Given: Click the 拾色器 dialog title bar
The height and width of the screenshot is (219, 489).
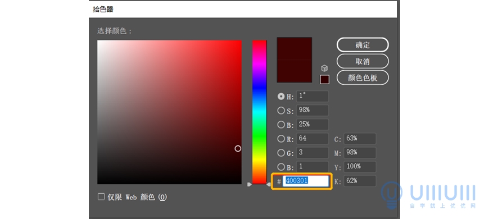Looking at the screenshot, I should (x=243, y=9).
